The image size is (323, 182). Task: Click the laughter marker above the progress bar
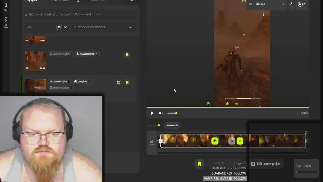coord(208,104)
